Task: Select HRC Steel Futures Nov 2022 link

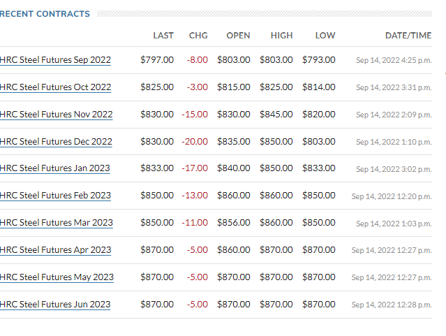Action: [56, 115]
